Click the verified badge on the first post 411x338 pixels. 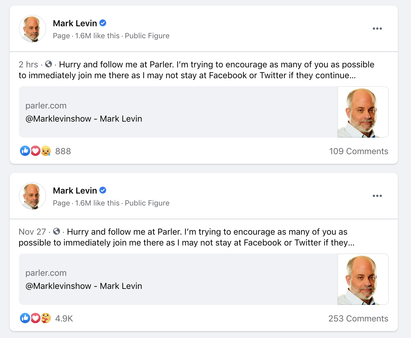103,23
